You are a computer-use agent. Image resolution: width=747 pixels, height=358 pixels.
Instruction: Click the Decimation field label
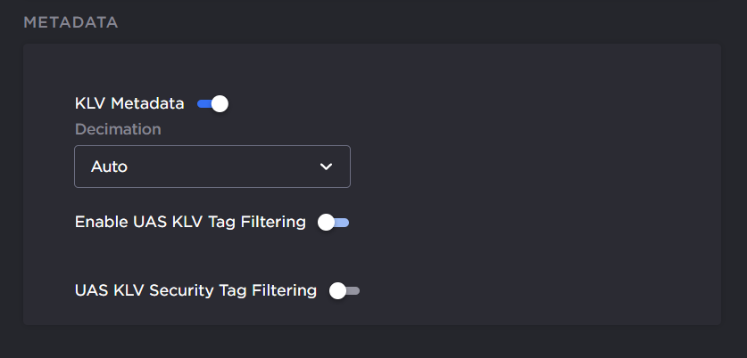118,129
